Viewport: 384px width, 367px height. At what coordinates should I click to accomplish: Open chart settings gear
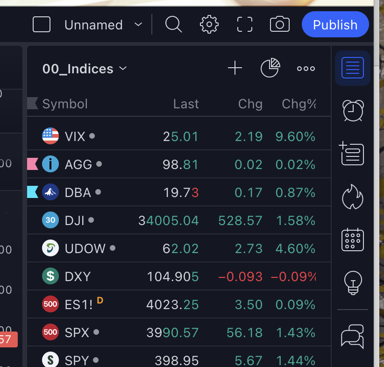point(209,24)
